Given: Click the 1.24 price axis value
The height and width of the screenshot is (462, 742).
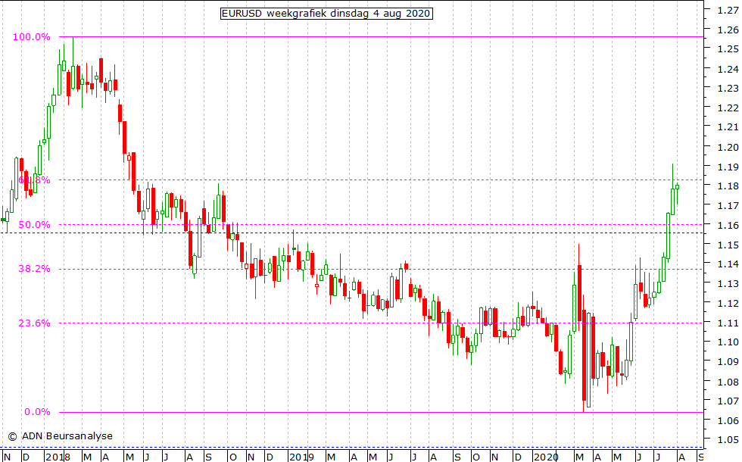Looking at the screenshot, I should point(728,69).
